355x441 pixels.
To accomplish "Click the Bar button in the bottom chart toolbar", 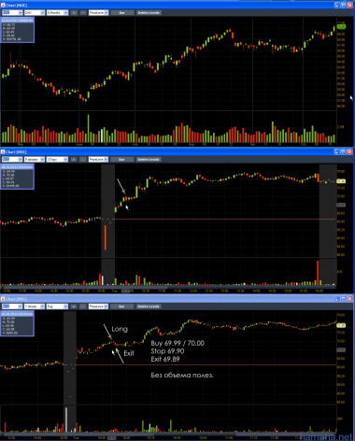I will (122, 306).
